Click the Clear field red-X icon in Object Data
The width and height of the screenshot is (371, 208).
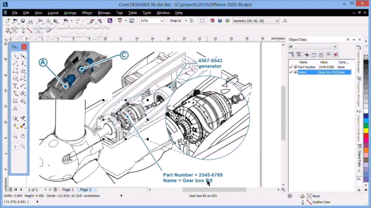click(x=335, y=55)
